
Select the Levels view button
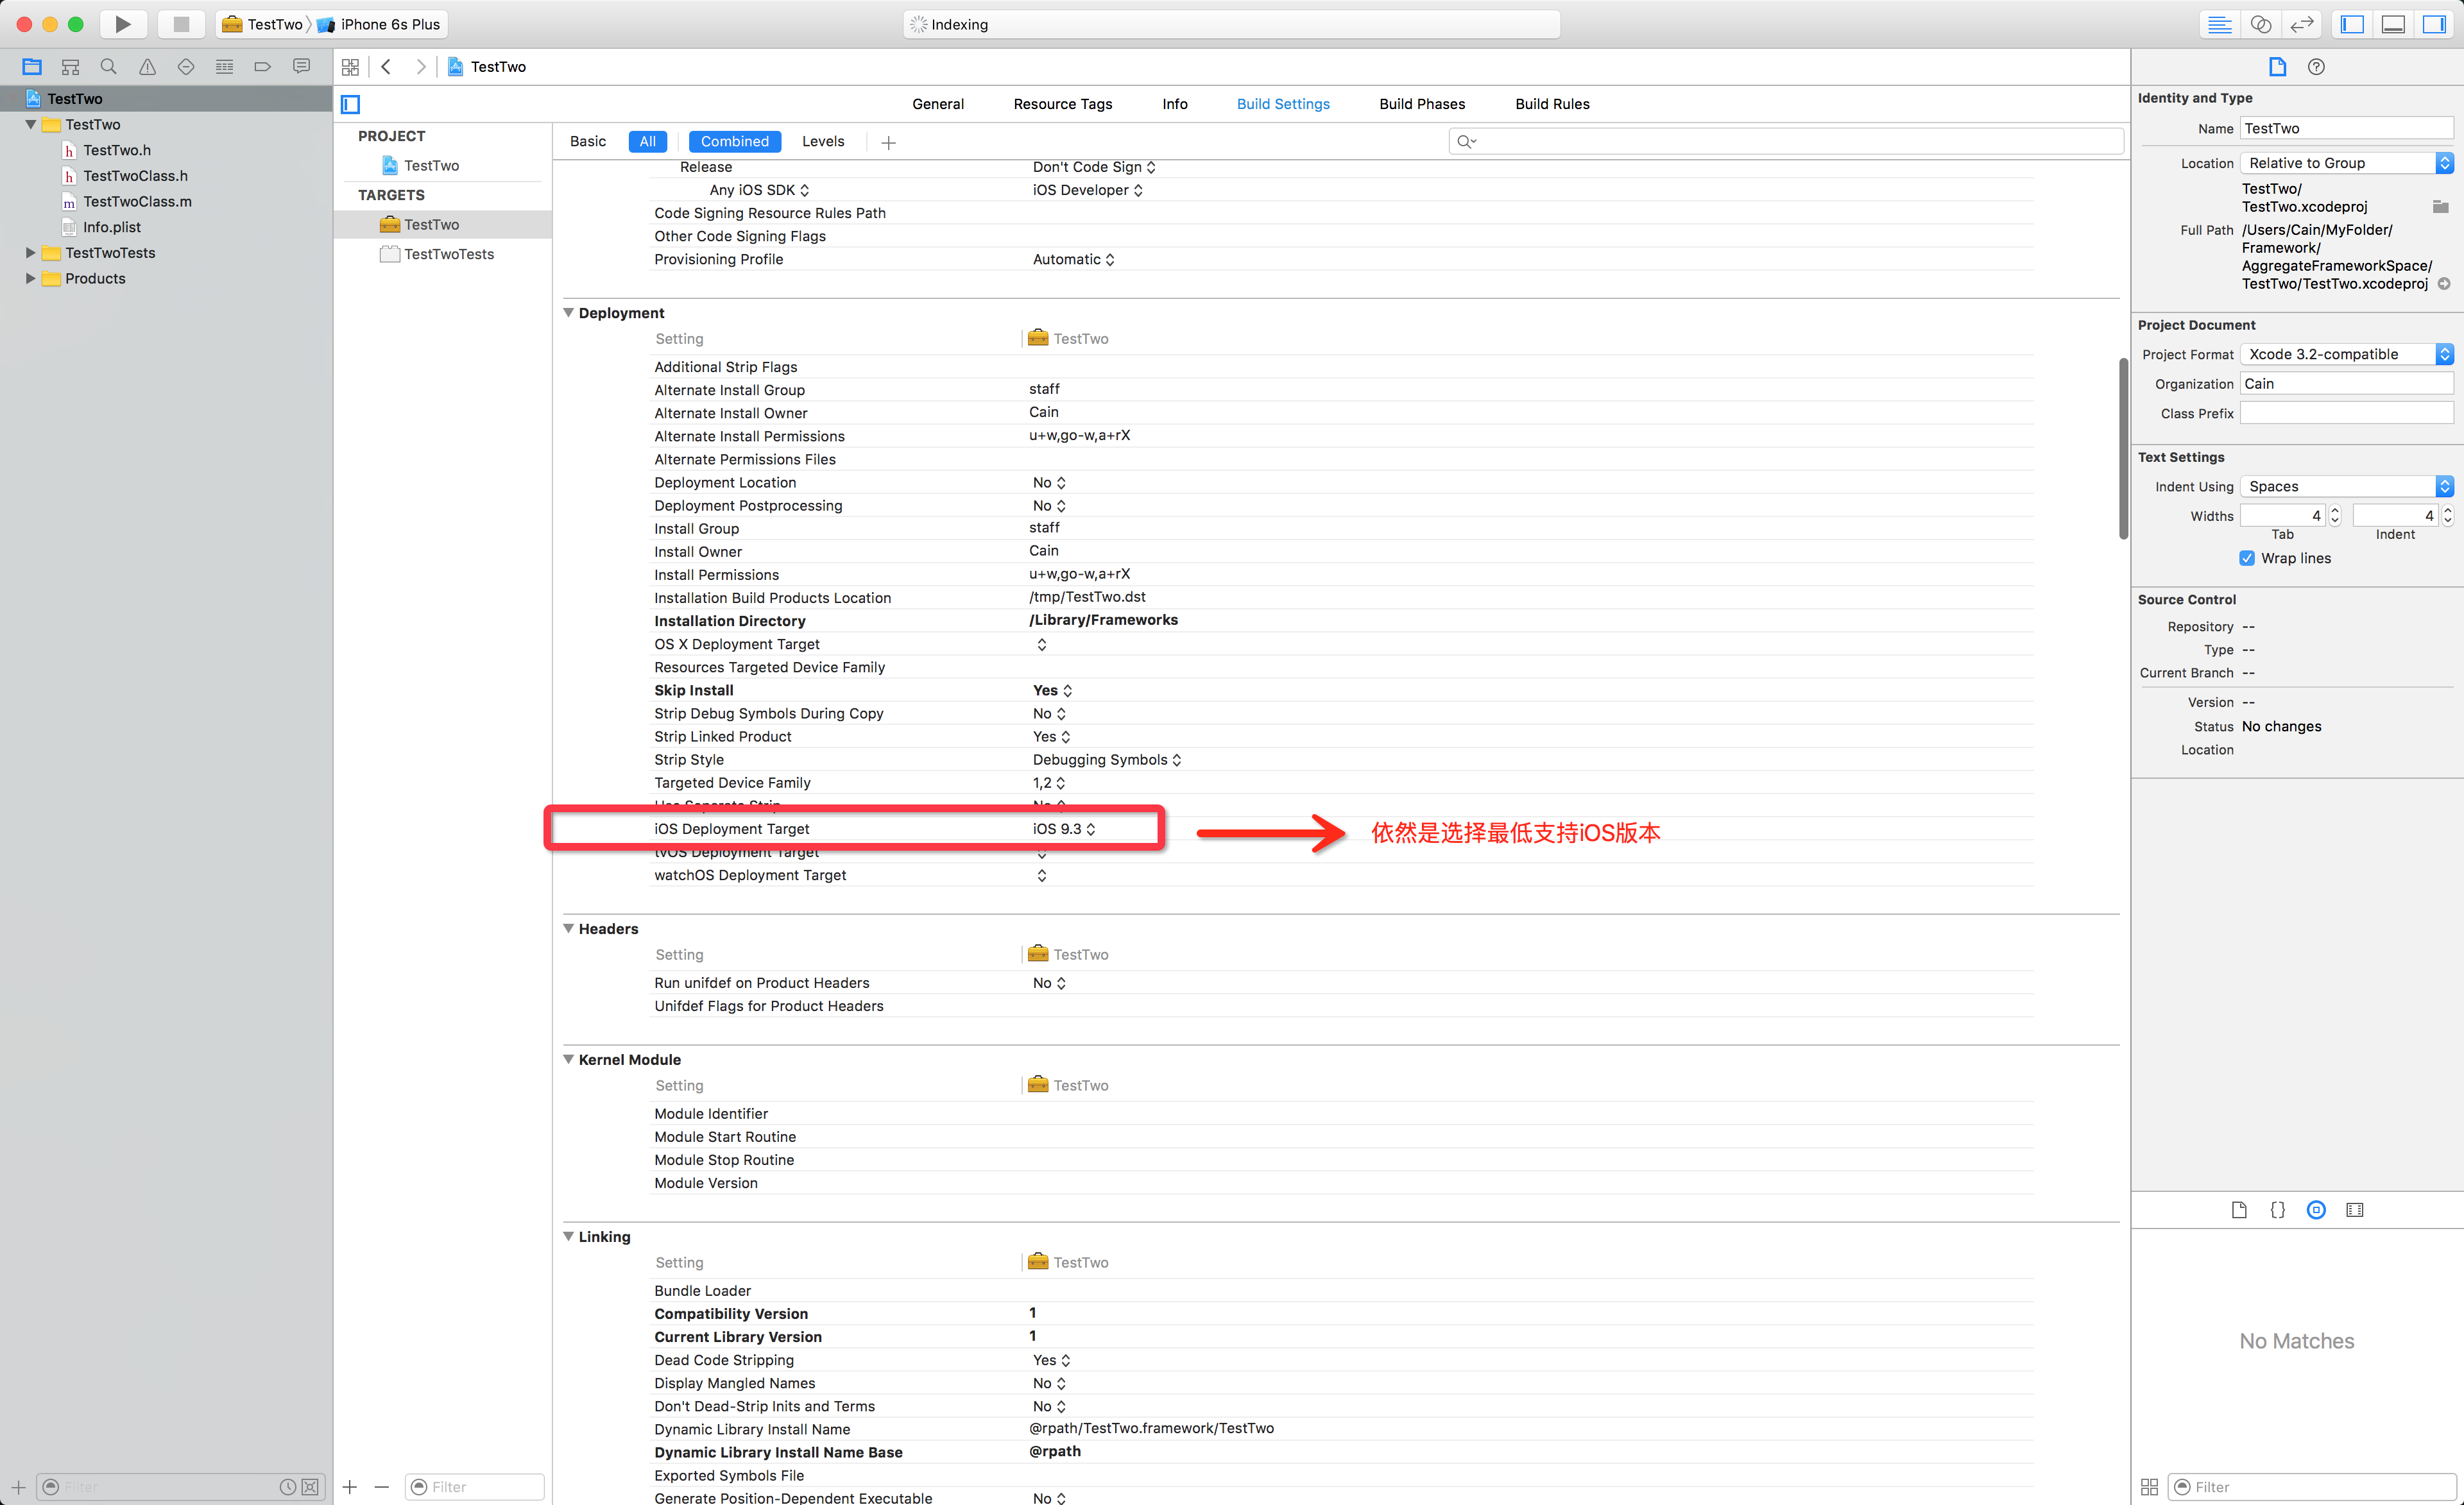click(x=822, y=142)
